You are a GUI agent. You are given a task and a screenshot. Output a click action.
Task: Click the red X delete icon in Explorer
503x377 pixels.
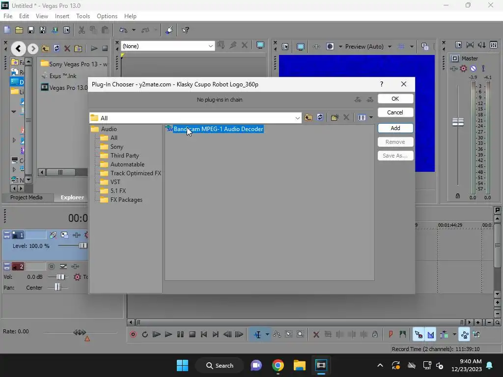coord(67,49)
